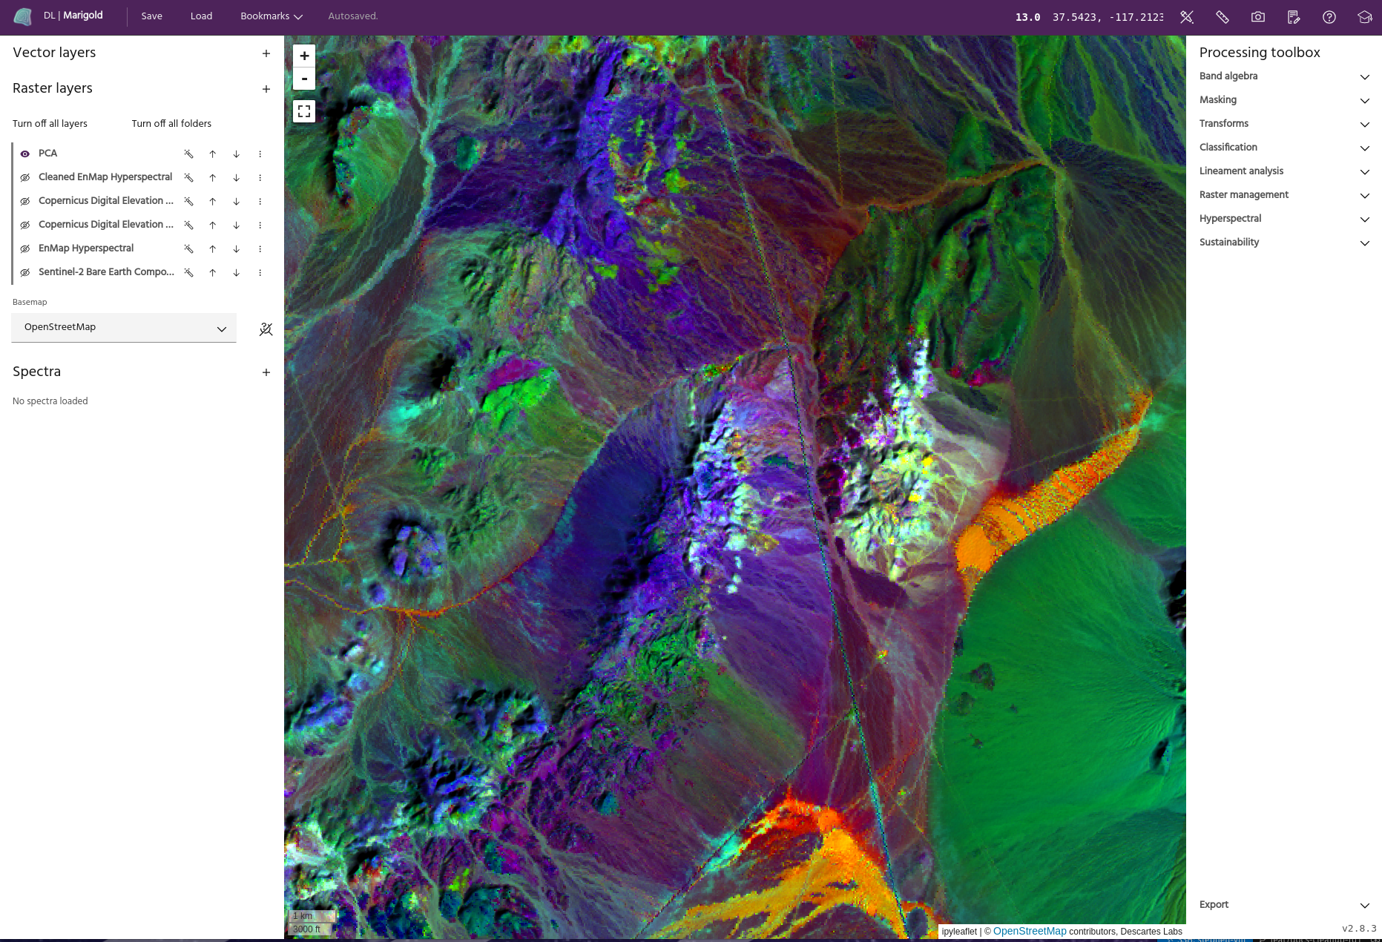This screenshot has height=942, width=1382.
Task: Click the notes edit icon in header
Action: [1293, 17]
